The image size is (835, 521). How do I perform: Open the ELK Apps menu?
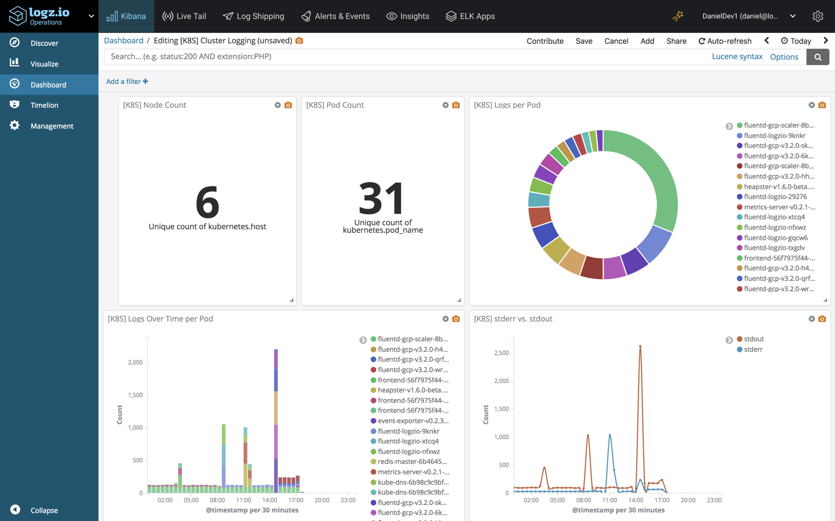pyautogui.click(x=470, y=16)
